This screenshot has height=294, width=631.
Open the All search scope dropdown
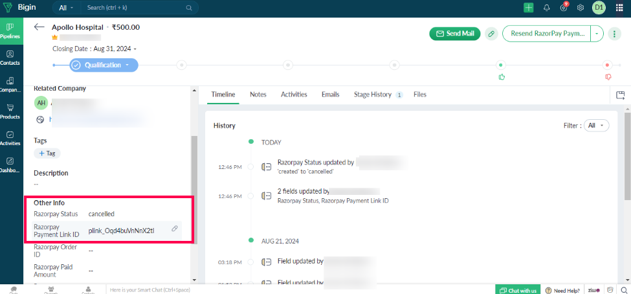coord(67,8)
